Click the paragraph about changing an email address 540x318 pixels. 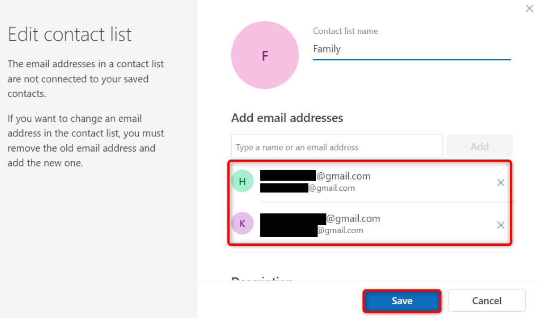[86, 141]
